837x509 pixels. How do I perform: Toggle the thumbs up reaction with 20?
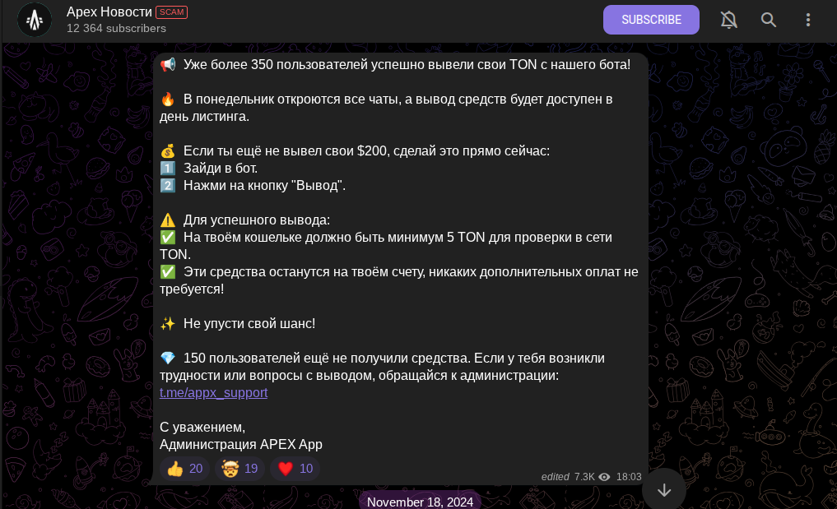[184, 469]
